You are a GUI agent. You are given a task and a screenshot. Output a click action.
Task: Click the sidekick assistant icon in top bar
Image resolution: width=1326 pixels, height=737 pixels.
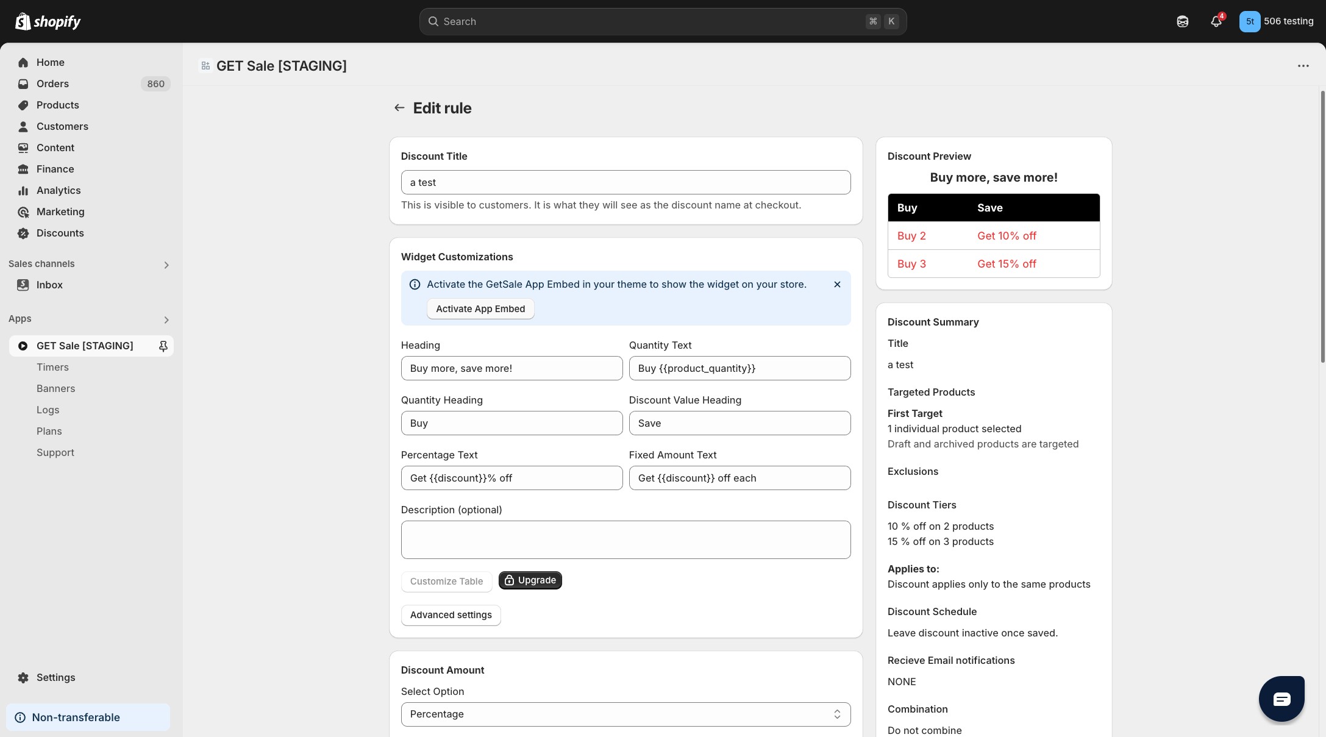pos(1182,21)
